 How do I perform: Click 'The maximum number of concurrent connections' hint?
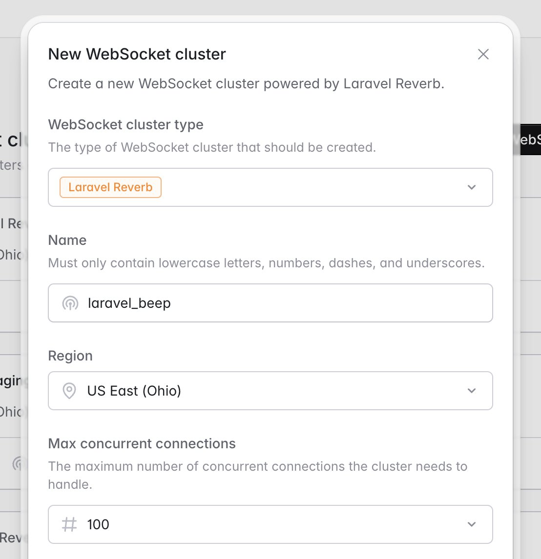(x=258, y=476)
